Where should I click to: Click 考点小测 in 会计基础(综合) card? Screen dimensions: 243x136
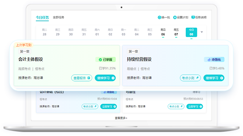click(x=90, y=107)
